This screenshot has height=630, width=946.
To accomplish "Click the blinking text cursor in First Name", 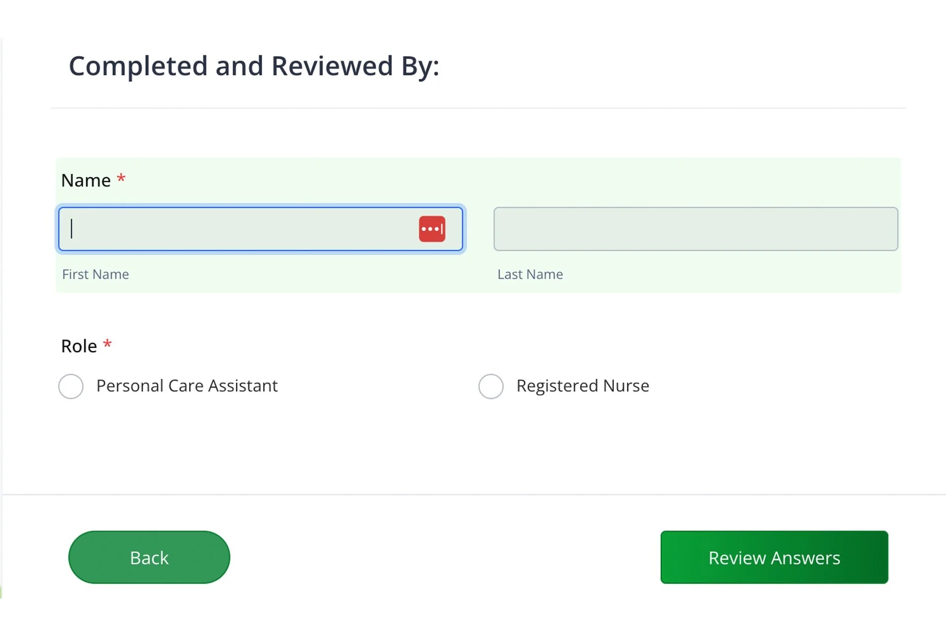I will click(x=72, y=229).
